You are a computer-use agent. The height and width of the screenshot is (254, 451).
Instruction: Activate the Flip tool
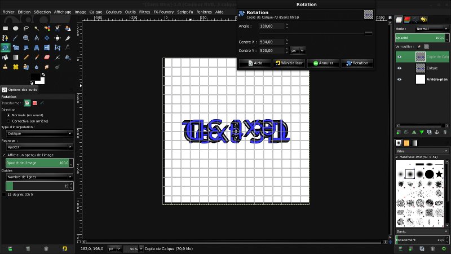coord(47,47)
